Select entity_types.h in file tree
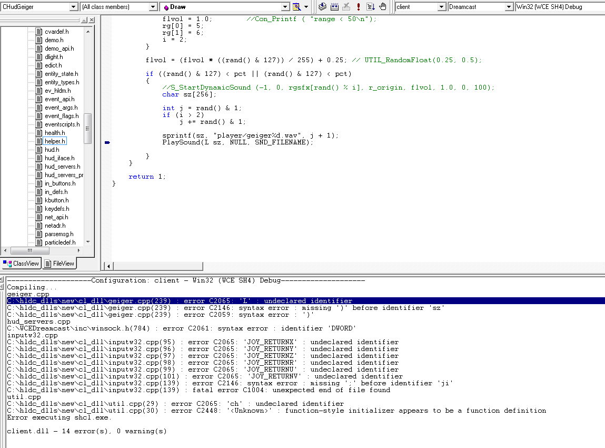Image resolution: width=605 pixels, height=448 pixels. (x=62, y=82)
